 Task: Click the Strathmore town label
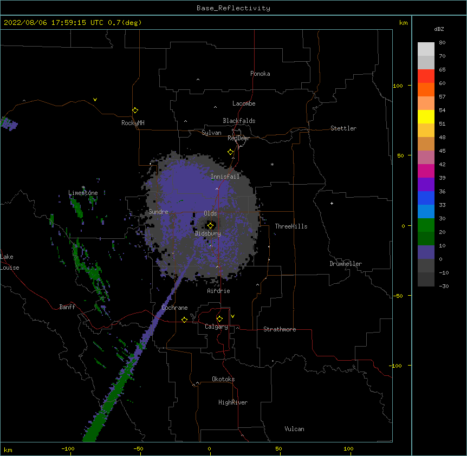tap(280, 329)
